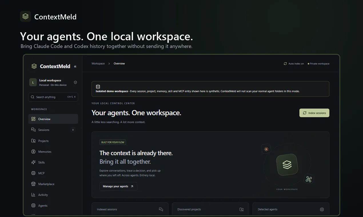This screenshot has height=217, width=363.
Task: Click the orange asterisk Claude agent icon
Action: pyautogui.click(x=266, y=149)
